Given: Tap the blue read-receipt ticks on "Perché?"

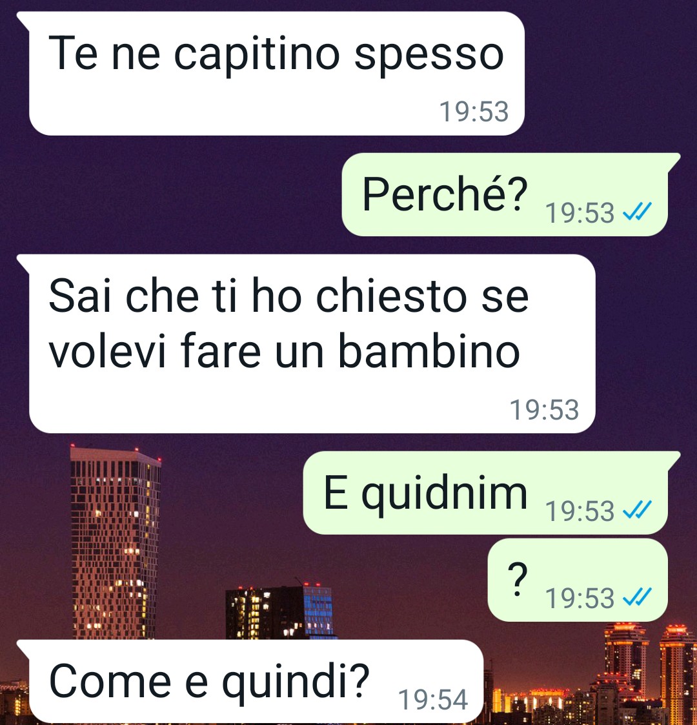Looking at the screenshot, I should (x=637, y=212).
